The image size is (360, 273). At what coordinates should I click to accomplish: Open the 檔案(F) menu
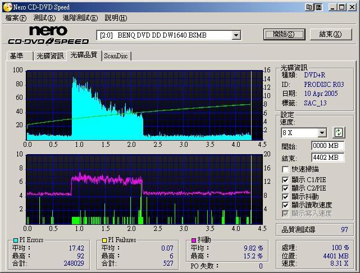(16, 18)
